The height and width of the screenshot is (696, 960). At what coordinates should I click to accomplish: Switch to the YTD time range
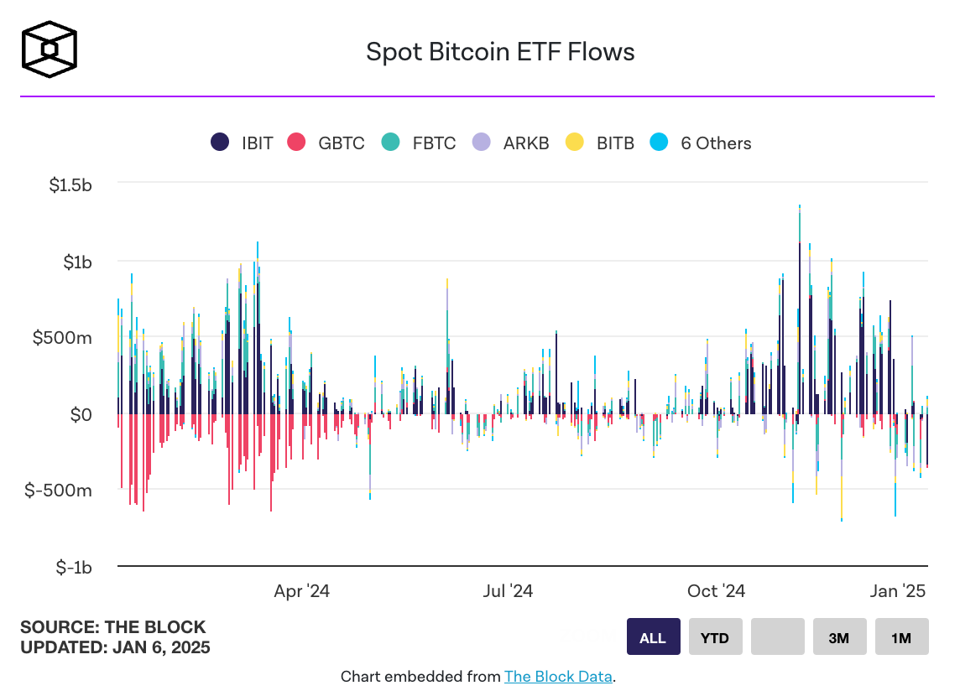click(x=715, y=636)
